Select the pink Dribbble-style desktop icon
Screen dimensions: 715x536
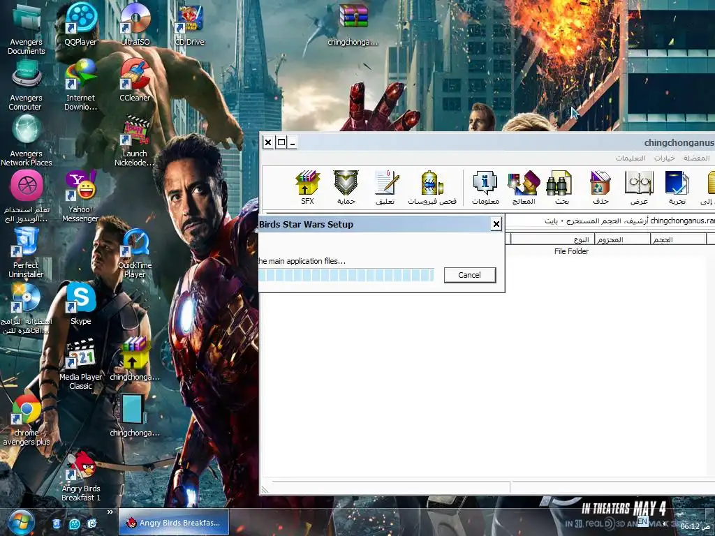pyautogui.click(x=26, y=196)
